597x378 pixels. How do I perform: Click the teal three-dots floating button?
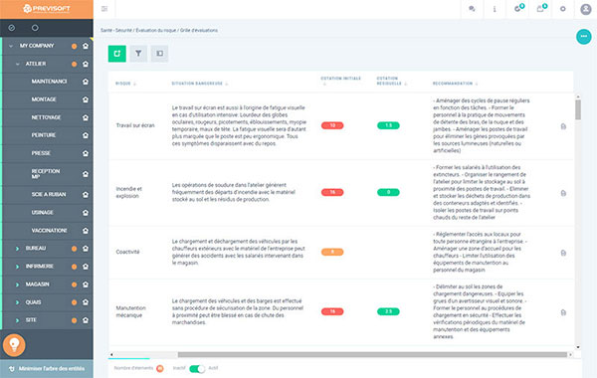[x=584, y=37]
